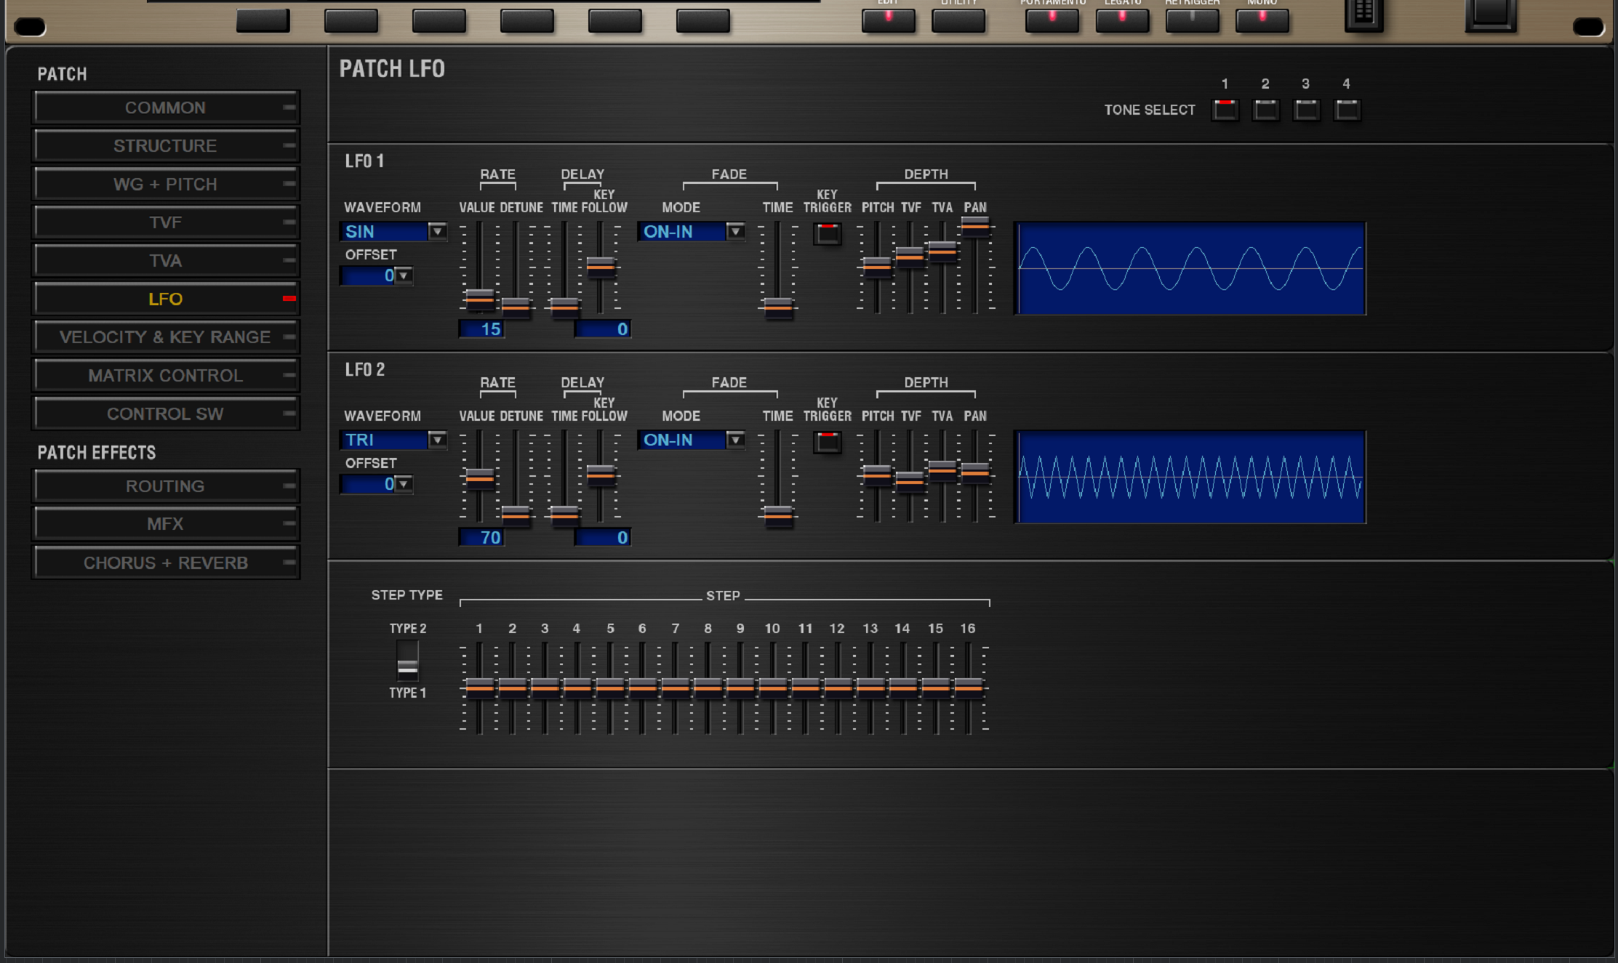The height and width of the screenshot is (963, 1618).
Task: Click the LFO 2 triangle waveform display
Action: pos(1190,477)
